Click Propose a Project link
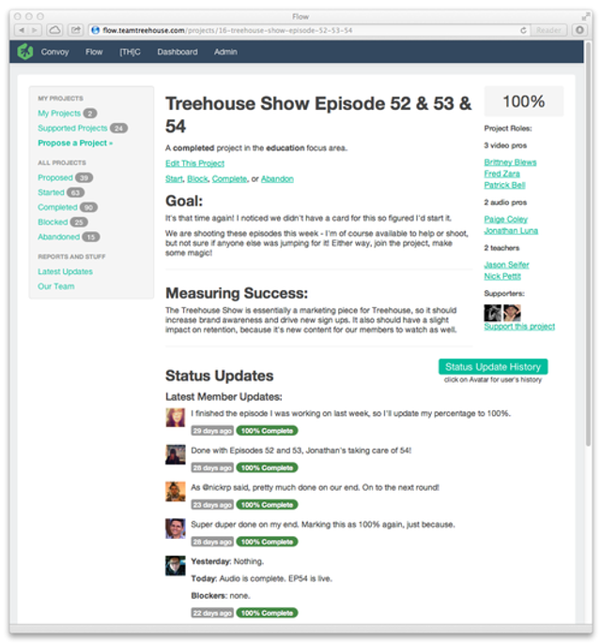601x644 pixels. [75, 143]
